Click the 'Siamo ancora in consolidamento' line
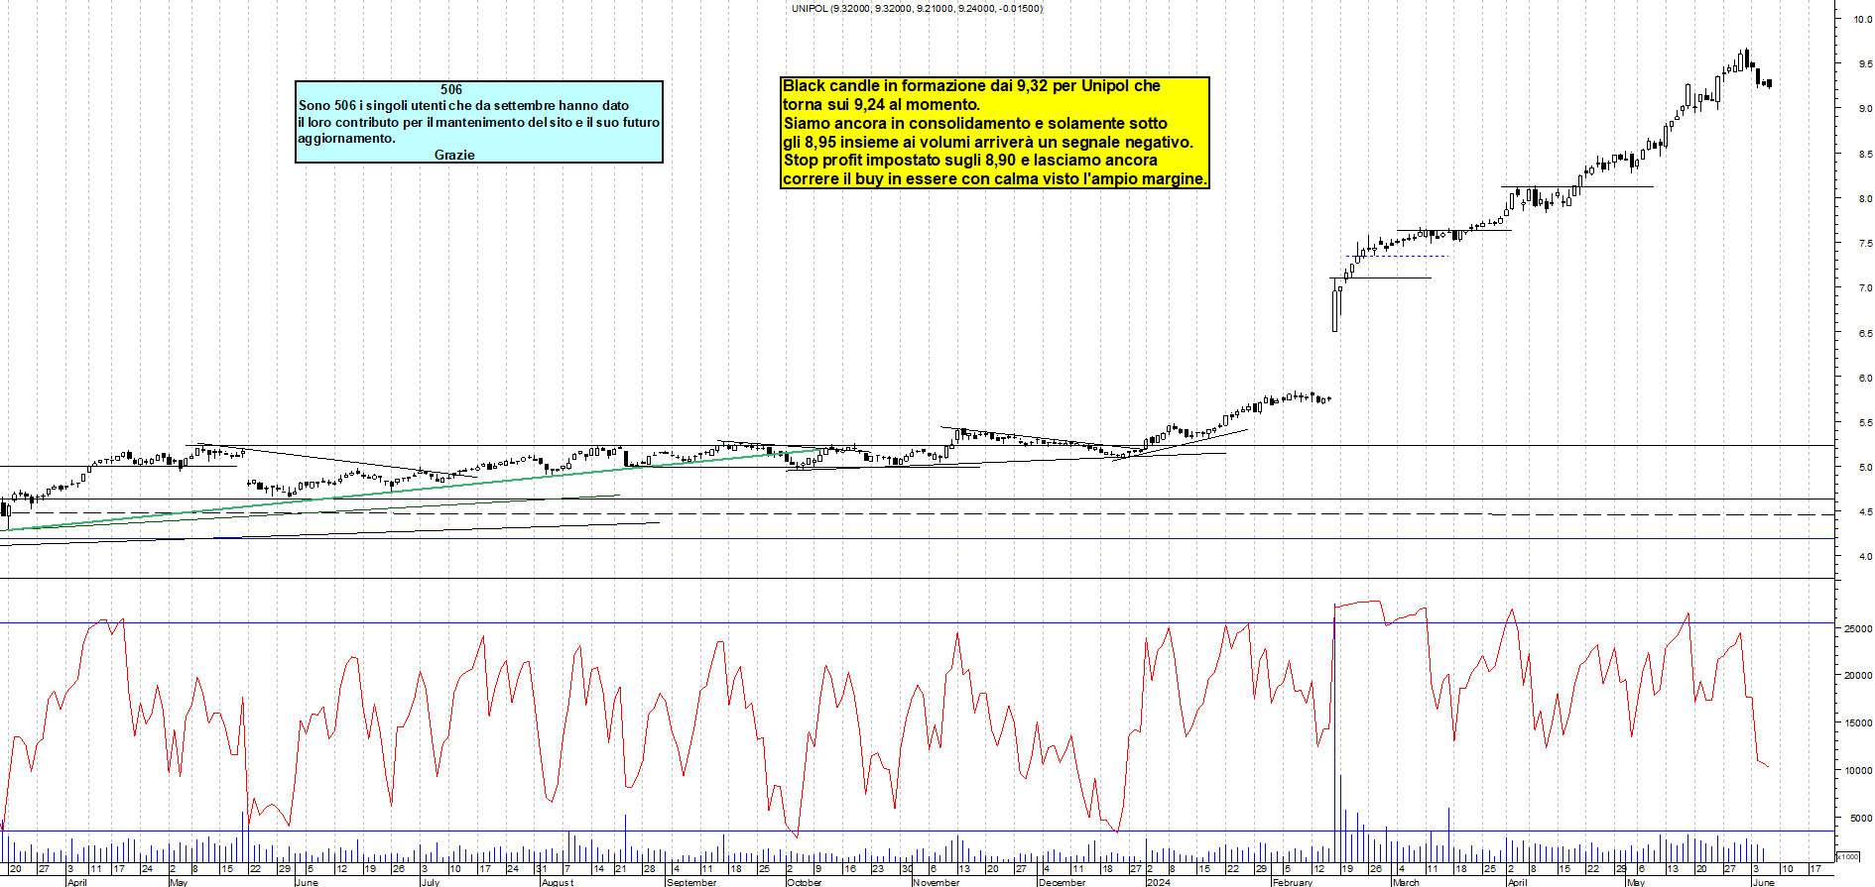 [975, 123]
